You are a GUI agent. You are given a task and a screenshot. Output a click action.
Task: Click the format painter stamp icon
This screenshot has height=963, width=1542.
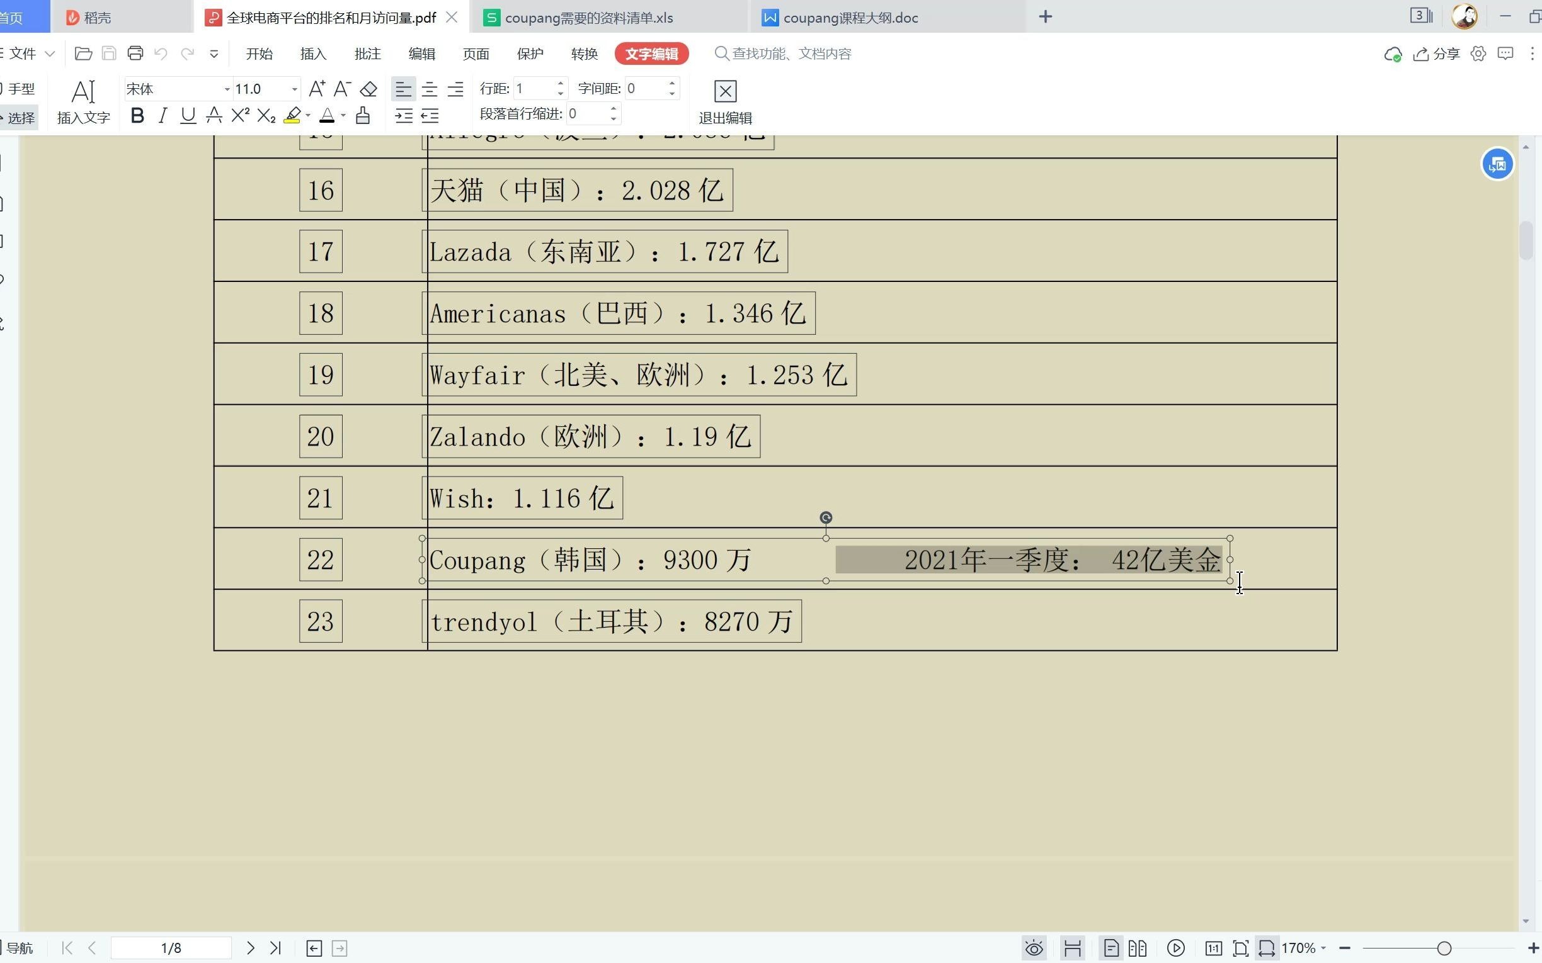coord(363,115)
